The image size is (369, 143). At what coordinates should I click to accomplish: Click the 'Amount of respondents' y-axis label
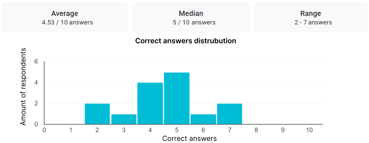[x=23, y=87]
